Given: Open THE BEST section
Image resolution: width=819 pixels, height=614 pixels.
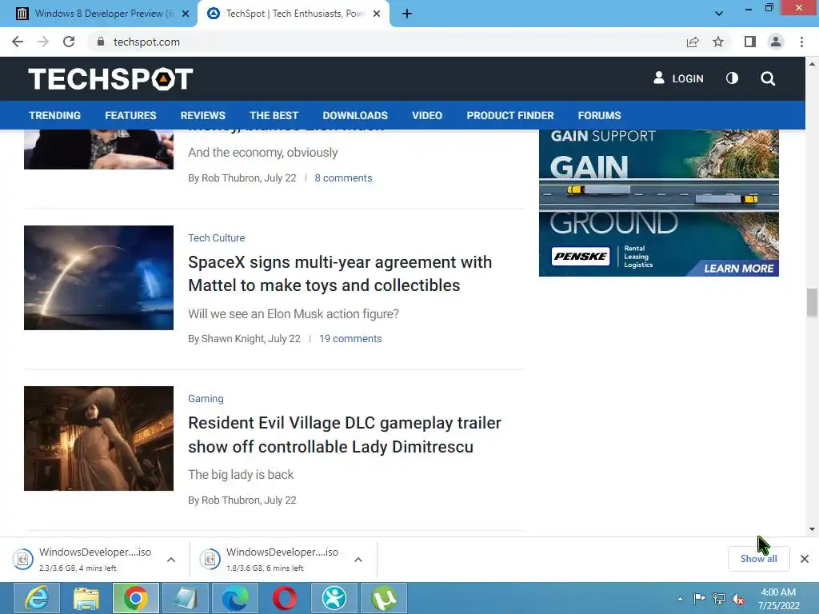Looking at the screenshot, I should 274,115.
